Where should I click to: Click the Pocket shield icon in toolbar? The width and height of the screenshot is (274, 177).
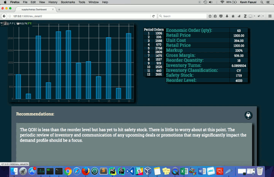point(221,16)
